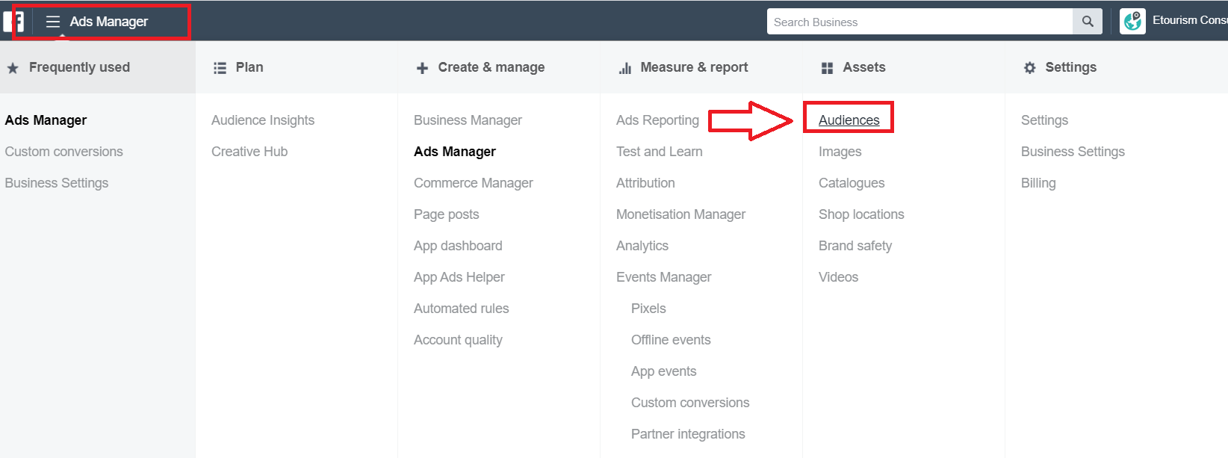Viewport: 1228px width, 458px height.
Task: Open Account quality
Action: tap(458, 340)
